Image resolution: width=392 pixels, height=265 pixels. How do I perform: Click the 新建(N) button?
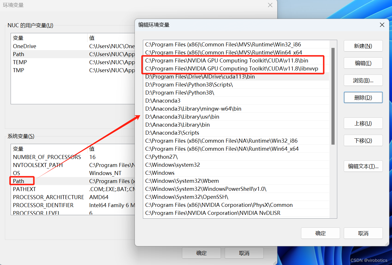(363, 46)
